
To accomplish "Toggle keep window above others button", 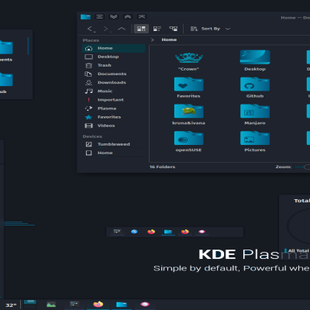I will click(x=128, y=17).
